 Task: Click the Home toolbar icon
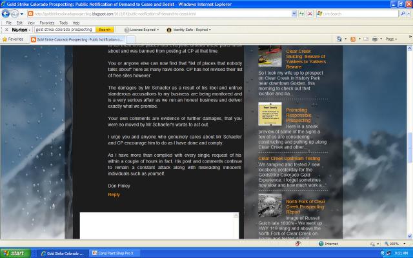[x=339, y=39]
